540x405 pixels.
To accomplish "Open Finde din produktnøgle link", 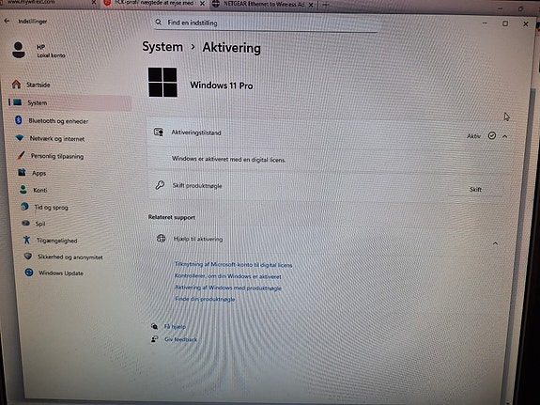I will click(x=205, y=299).
